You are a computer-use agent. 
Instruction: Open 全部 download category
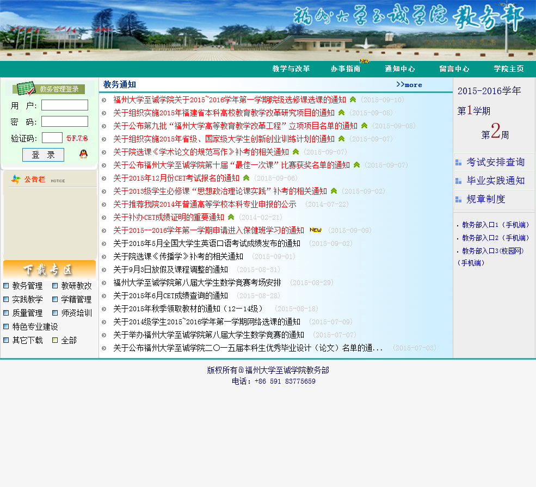tap(69, 341)
